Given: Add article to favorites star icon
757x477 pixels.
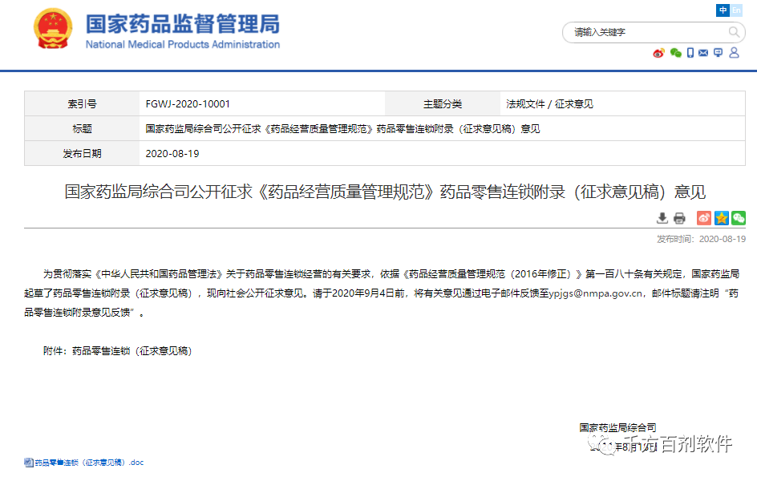Looking at the screenshot, I should click(x=721, y=218).
